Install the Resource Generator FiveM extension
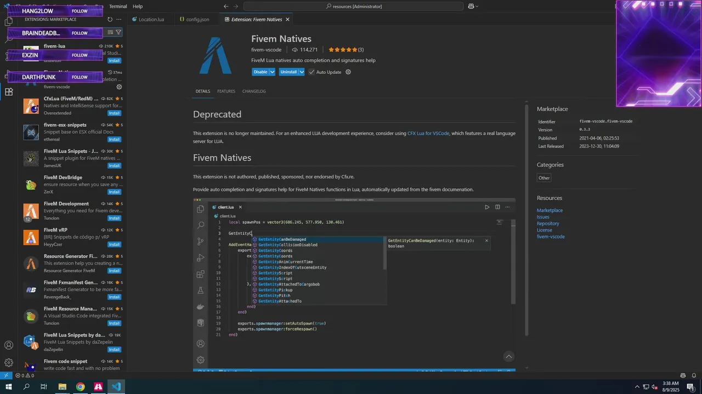 114,270
